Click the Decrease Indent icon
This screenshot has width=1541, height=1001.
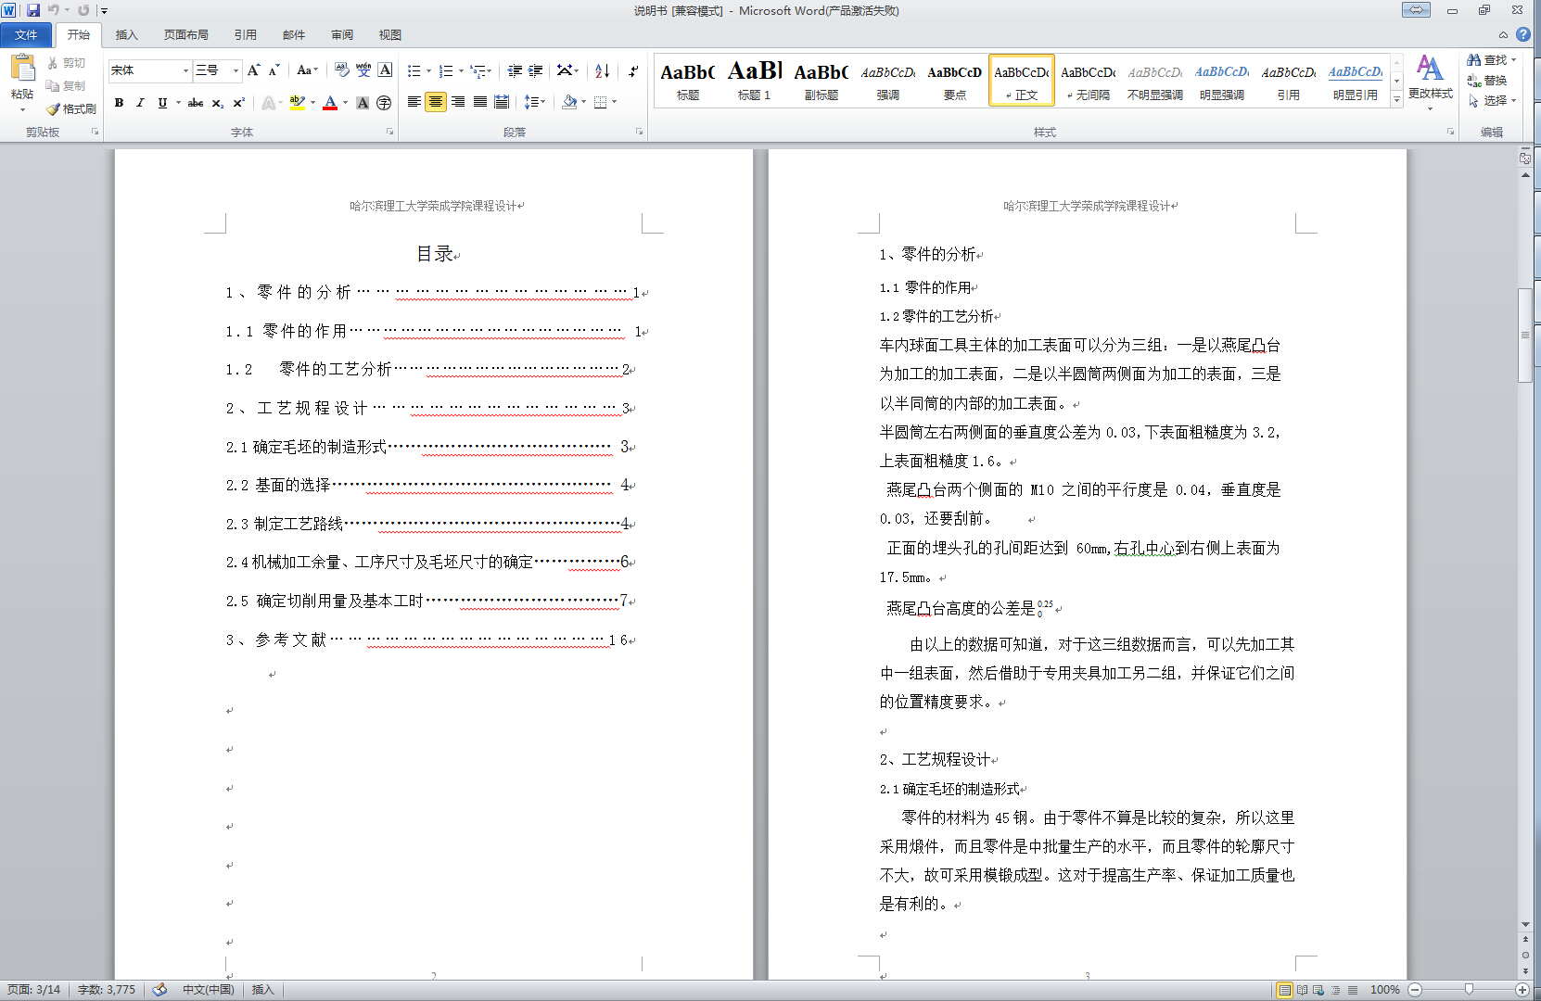[514, 70]
